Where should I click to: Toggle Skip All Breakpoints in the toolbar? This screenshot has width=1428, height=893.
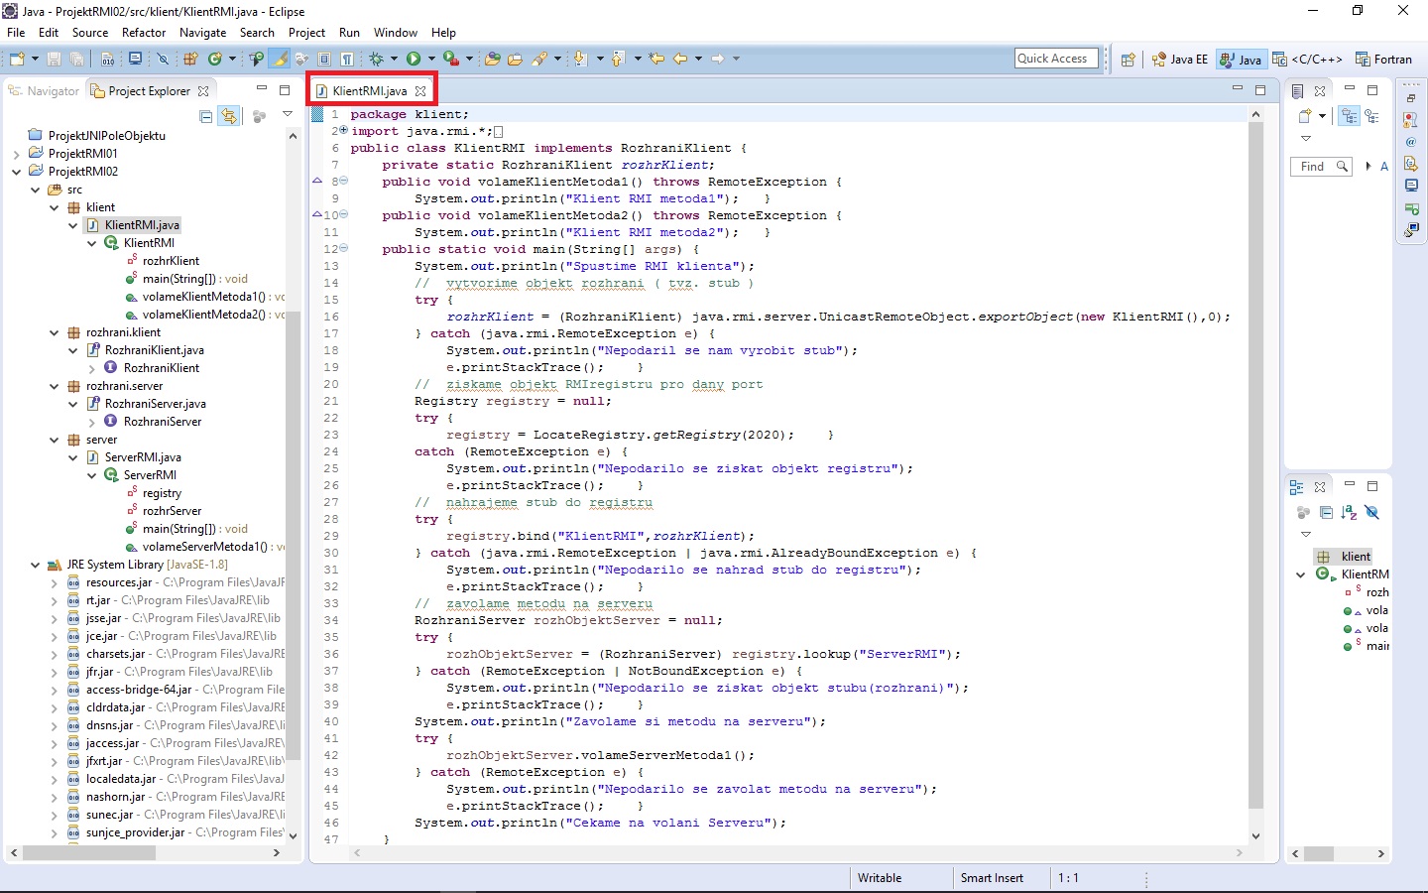click(164, 59)
